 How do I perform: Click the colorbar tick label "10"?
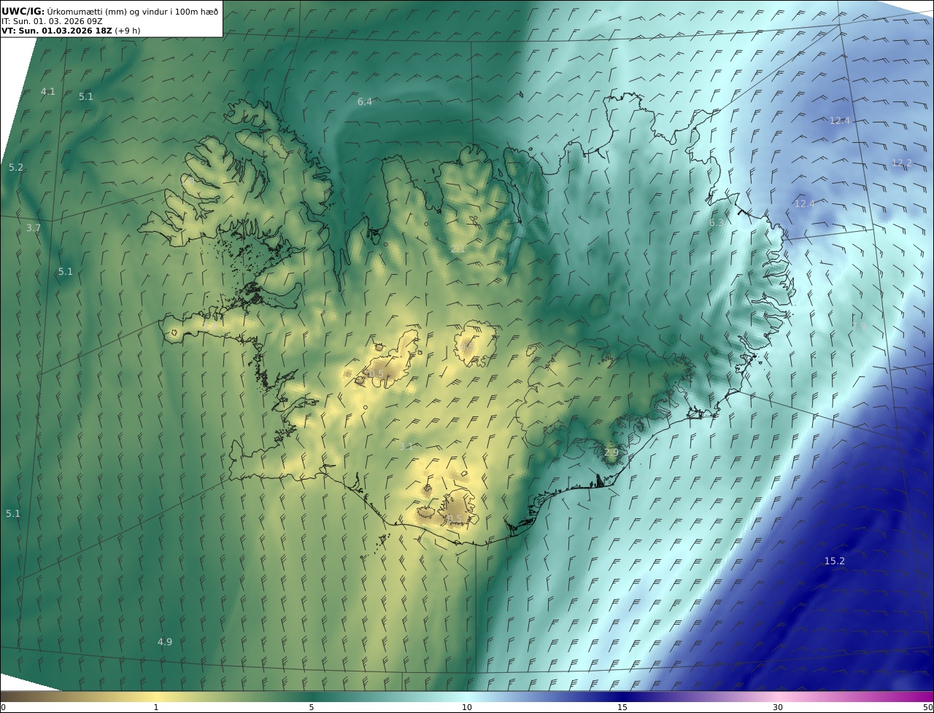(467, 707)
